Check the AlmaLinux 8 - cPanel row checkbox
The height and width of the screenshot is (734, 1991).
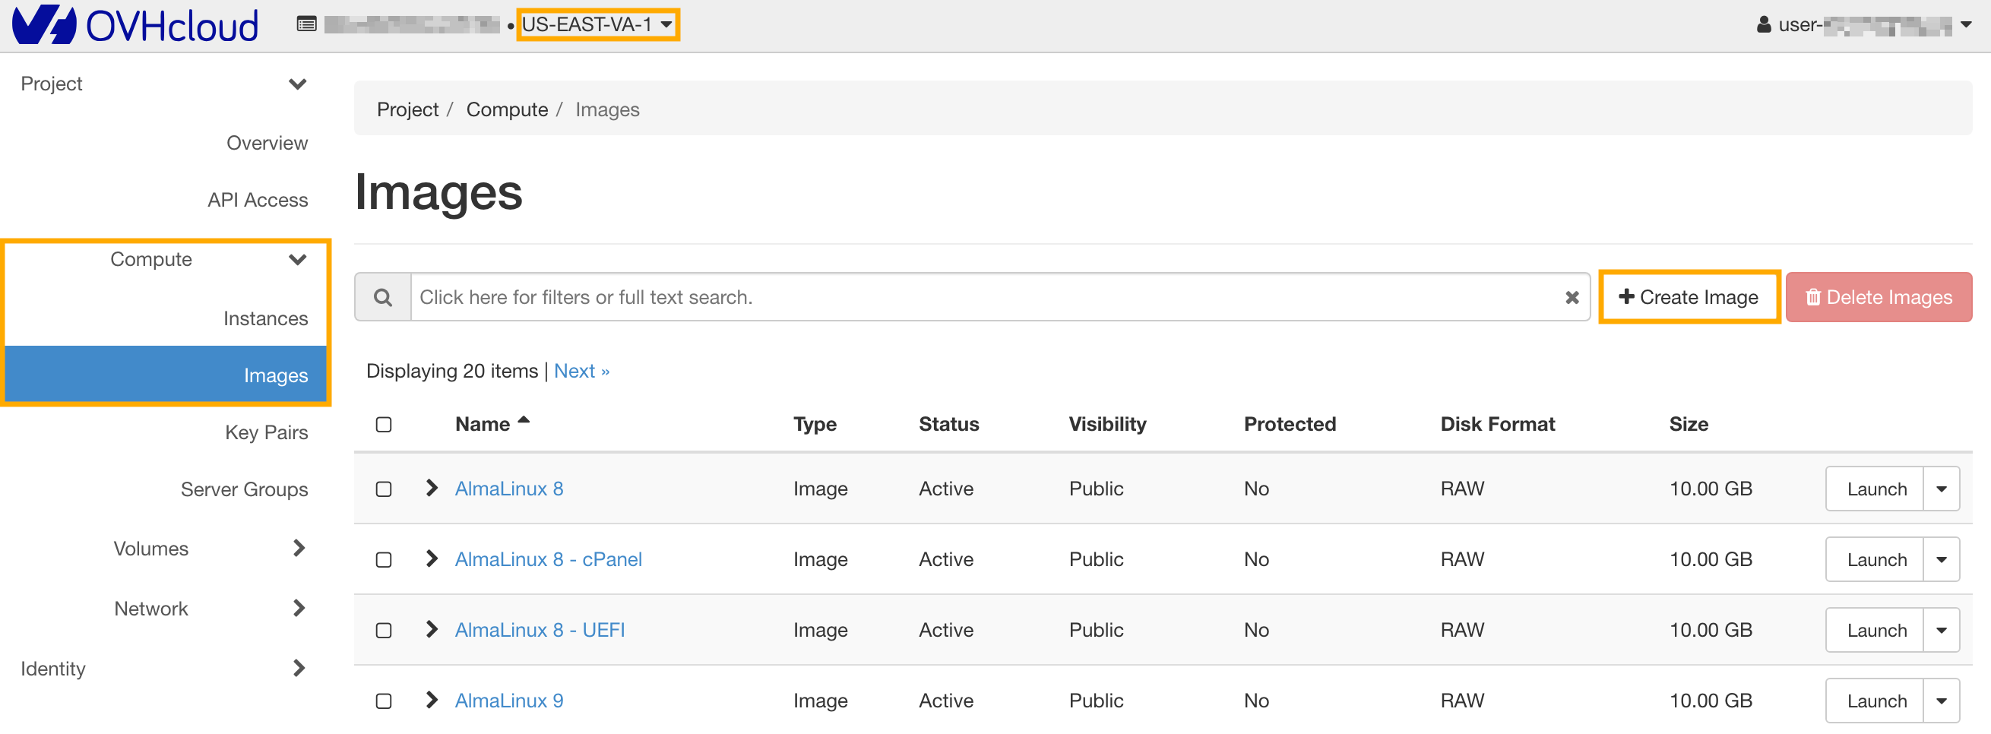coord(383,560)
